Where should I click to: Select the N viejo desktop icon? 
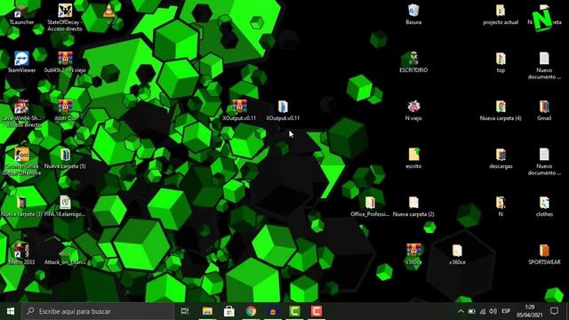click(x=413, y=107)
